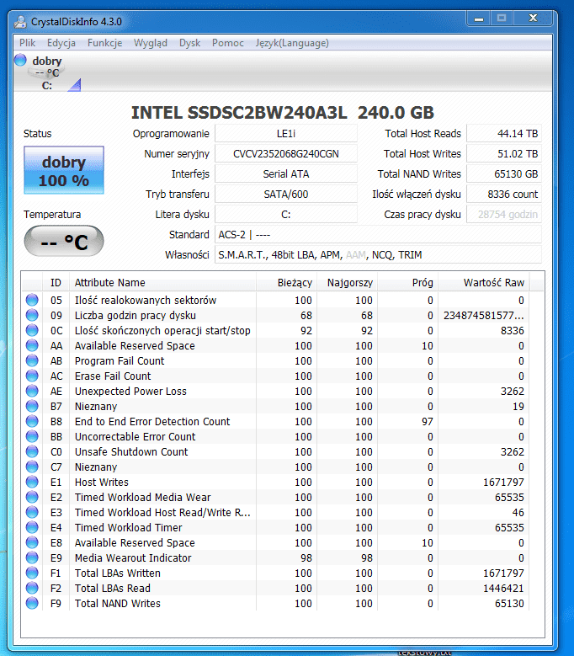
Task: Click status orb for AE Unexpected Power Loss
Action: 32,391
